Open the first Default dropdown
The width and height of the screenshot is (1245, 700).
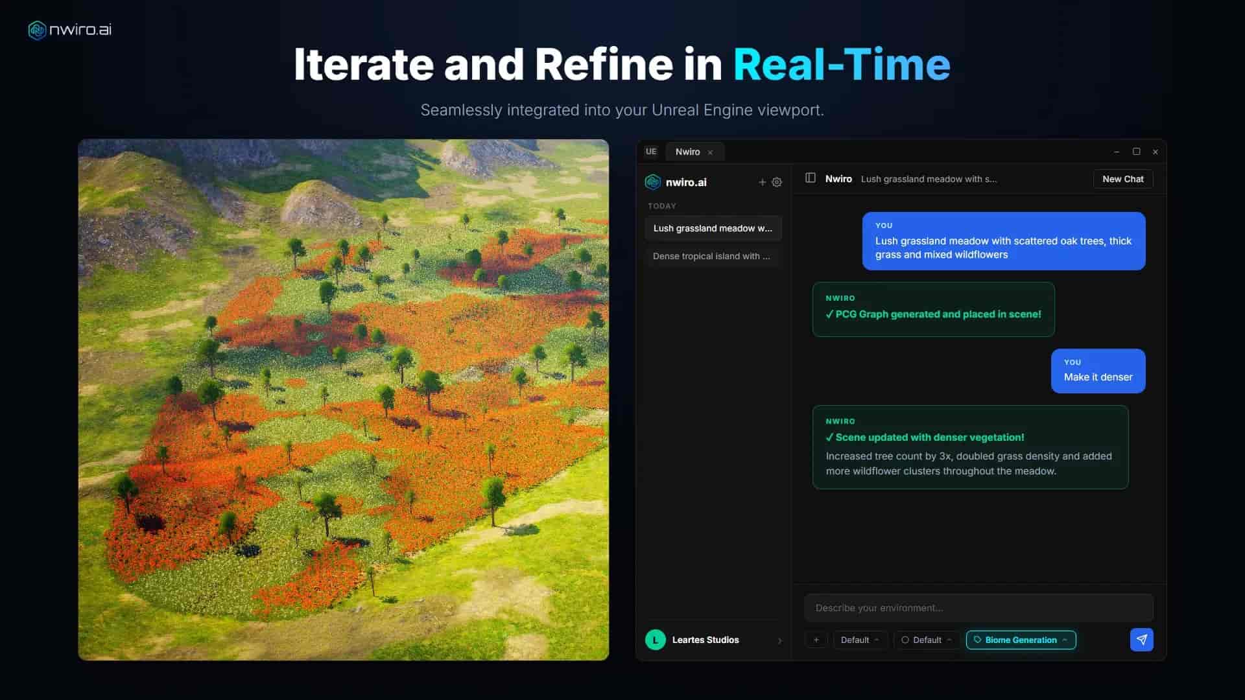tap(860, 640)
